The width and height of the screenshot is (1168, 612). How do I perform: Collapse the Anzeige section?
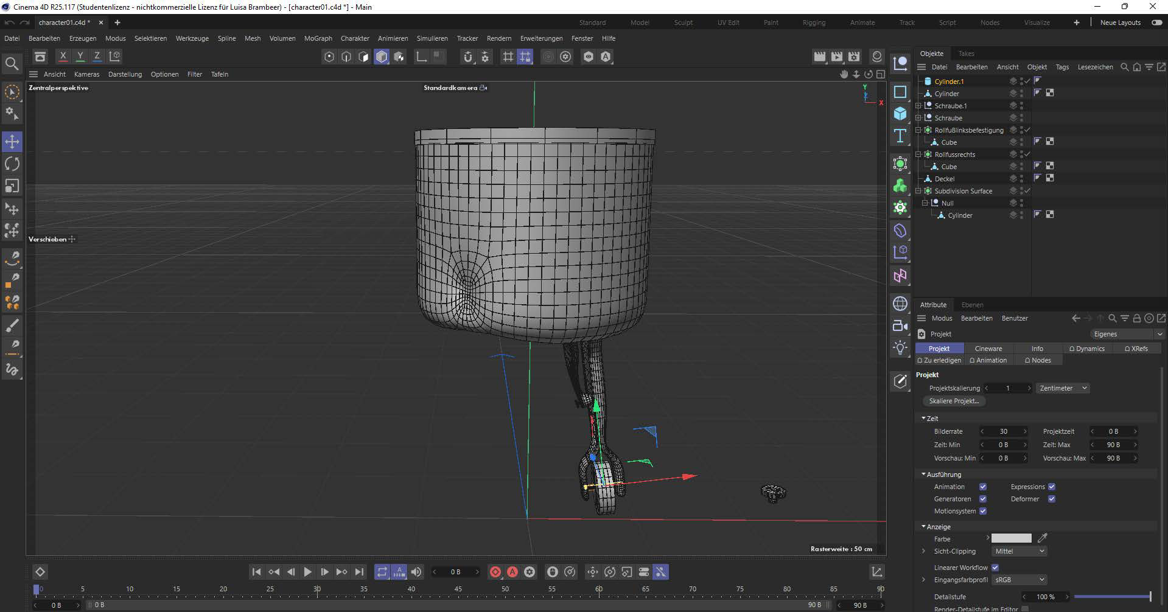point(923,527)
